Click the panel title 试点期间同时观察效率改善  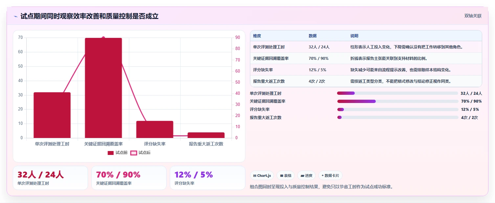(89, 16)
